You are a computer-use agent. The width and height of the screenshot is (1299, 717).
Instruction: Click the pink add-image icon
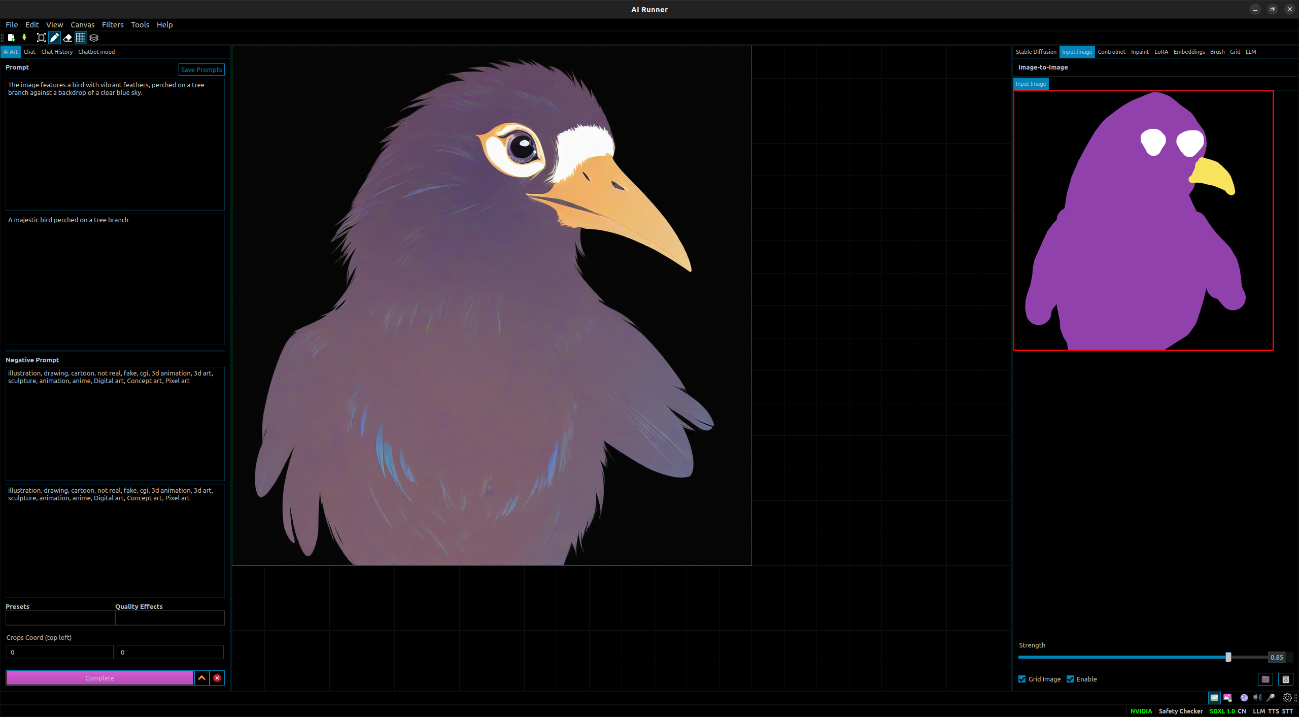pyautogui.click(x=1228, y=698)
